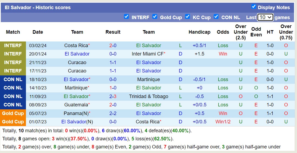This screenshot has width=297, height=153.
Task: Click the Over Under (2.5) column header
Action: (241, 32)
